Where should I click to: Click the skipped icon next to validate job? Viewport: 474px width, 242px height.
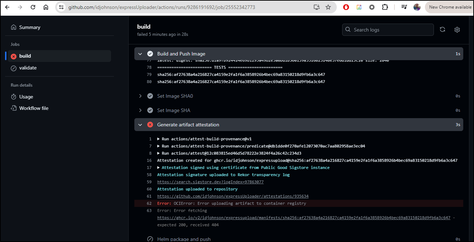tap(14, 68)
